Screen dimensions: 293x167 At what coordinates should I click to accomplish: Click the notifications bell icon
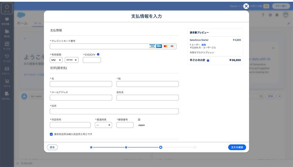(x=277, y=15)
